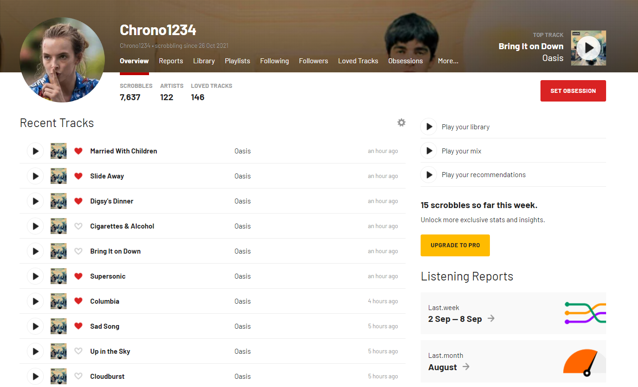This screenshot has width=638, height=387.
Task: Click the Set Obsession button
Action: [x=573, y=91]
